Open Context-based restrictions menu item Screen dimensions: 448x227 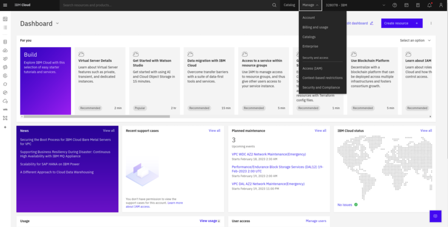coord(323,78)
